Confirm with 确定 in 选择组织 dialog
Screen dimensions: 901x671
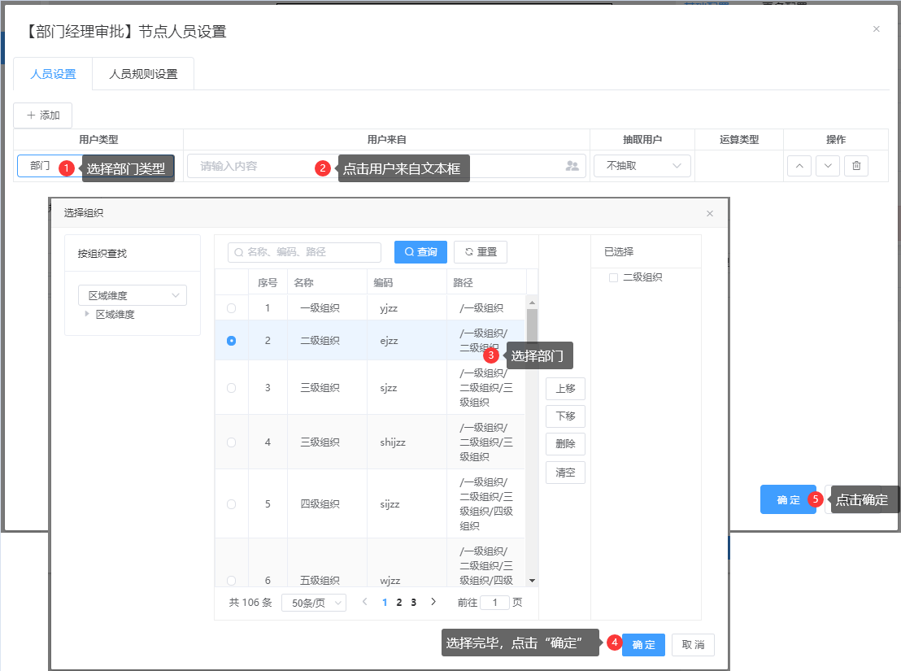643,645
